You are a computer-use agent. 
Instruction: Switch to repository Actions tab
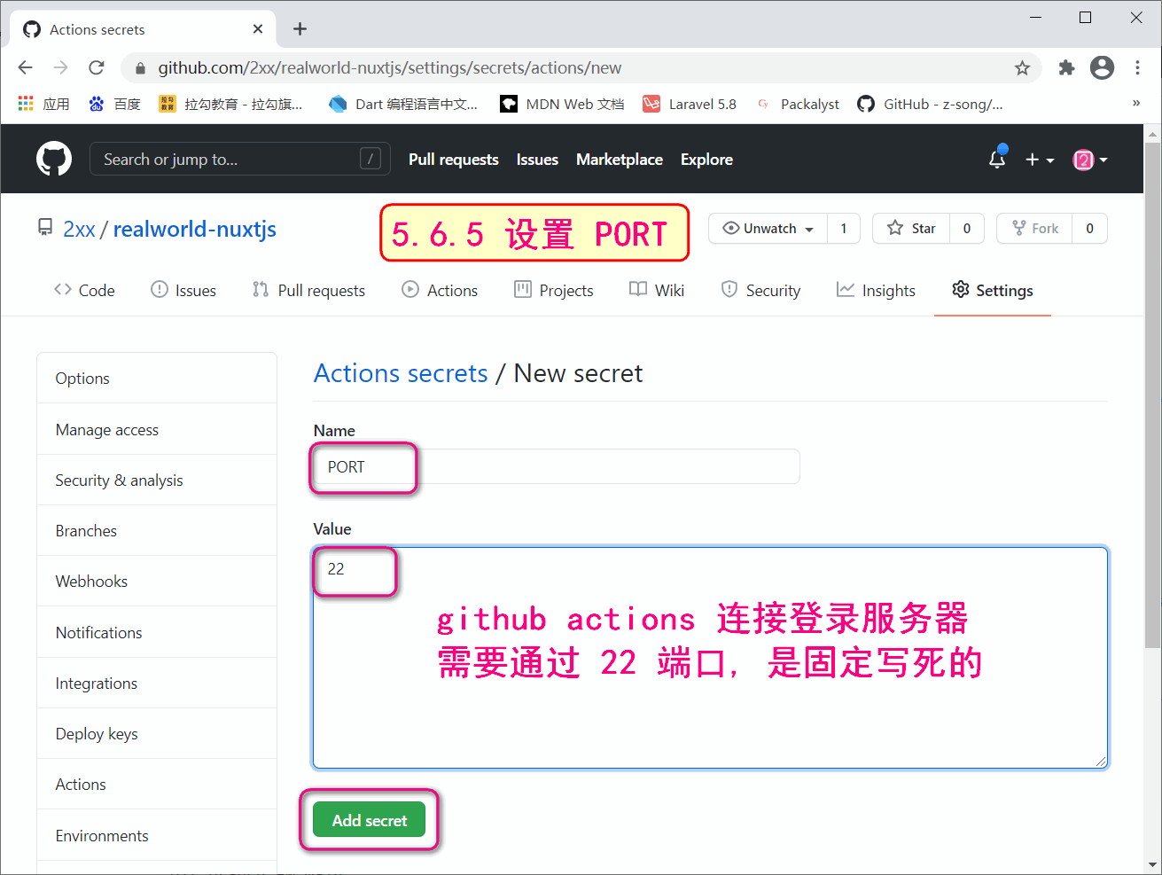click(440, 290)
